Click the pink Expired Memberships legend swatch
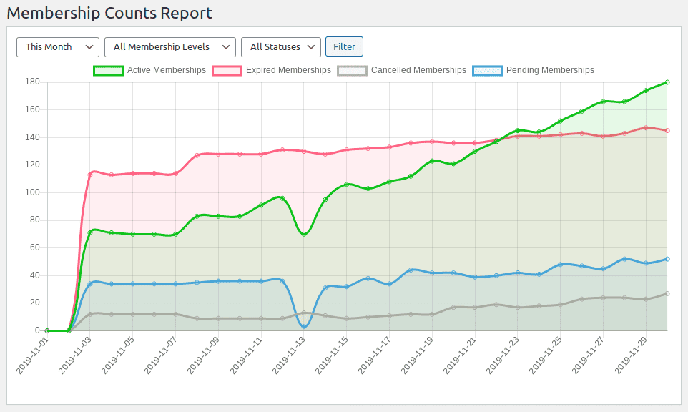This screenshot has height=412, width=688. [227, 70]
